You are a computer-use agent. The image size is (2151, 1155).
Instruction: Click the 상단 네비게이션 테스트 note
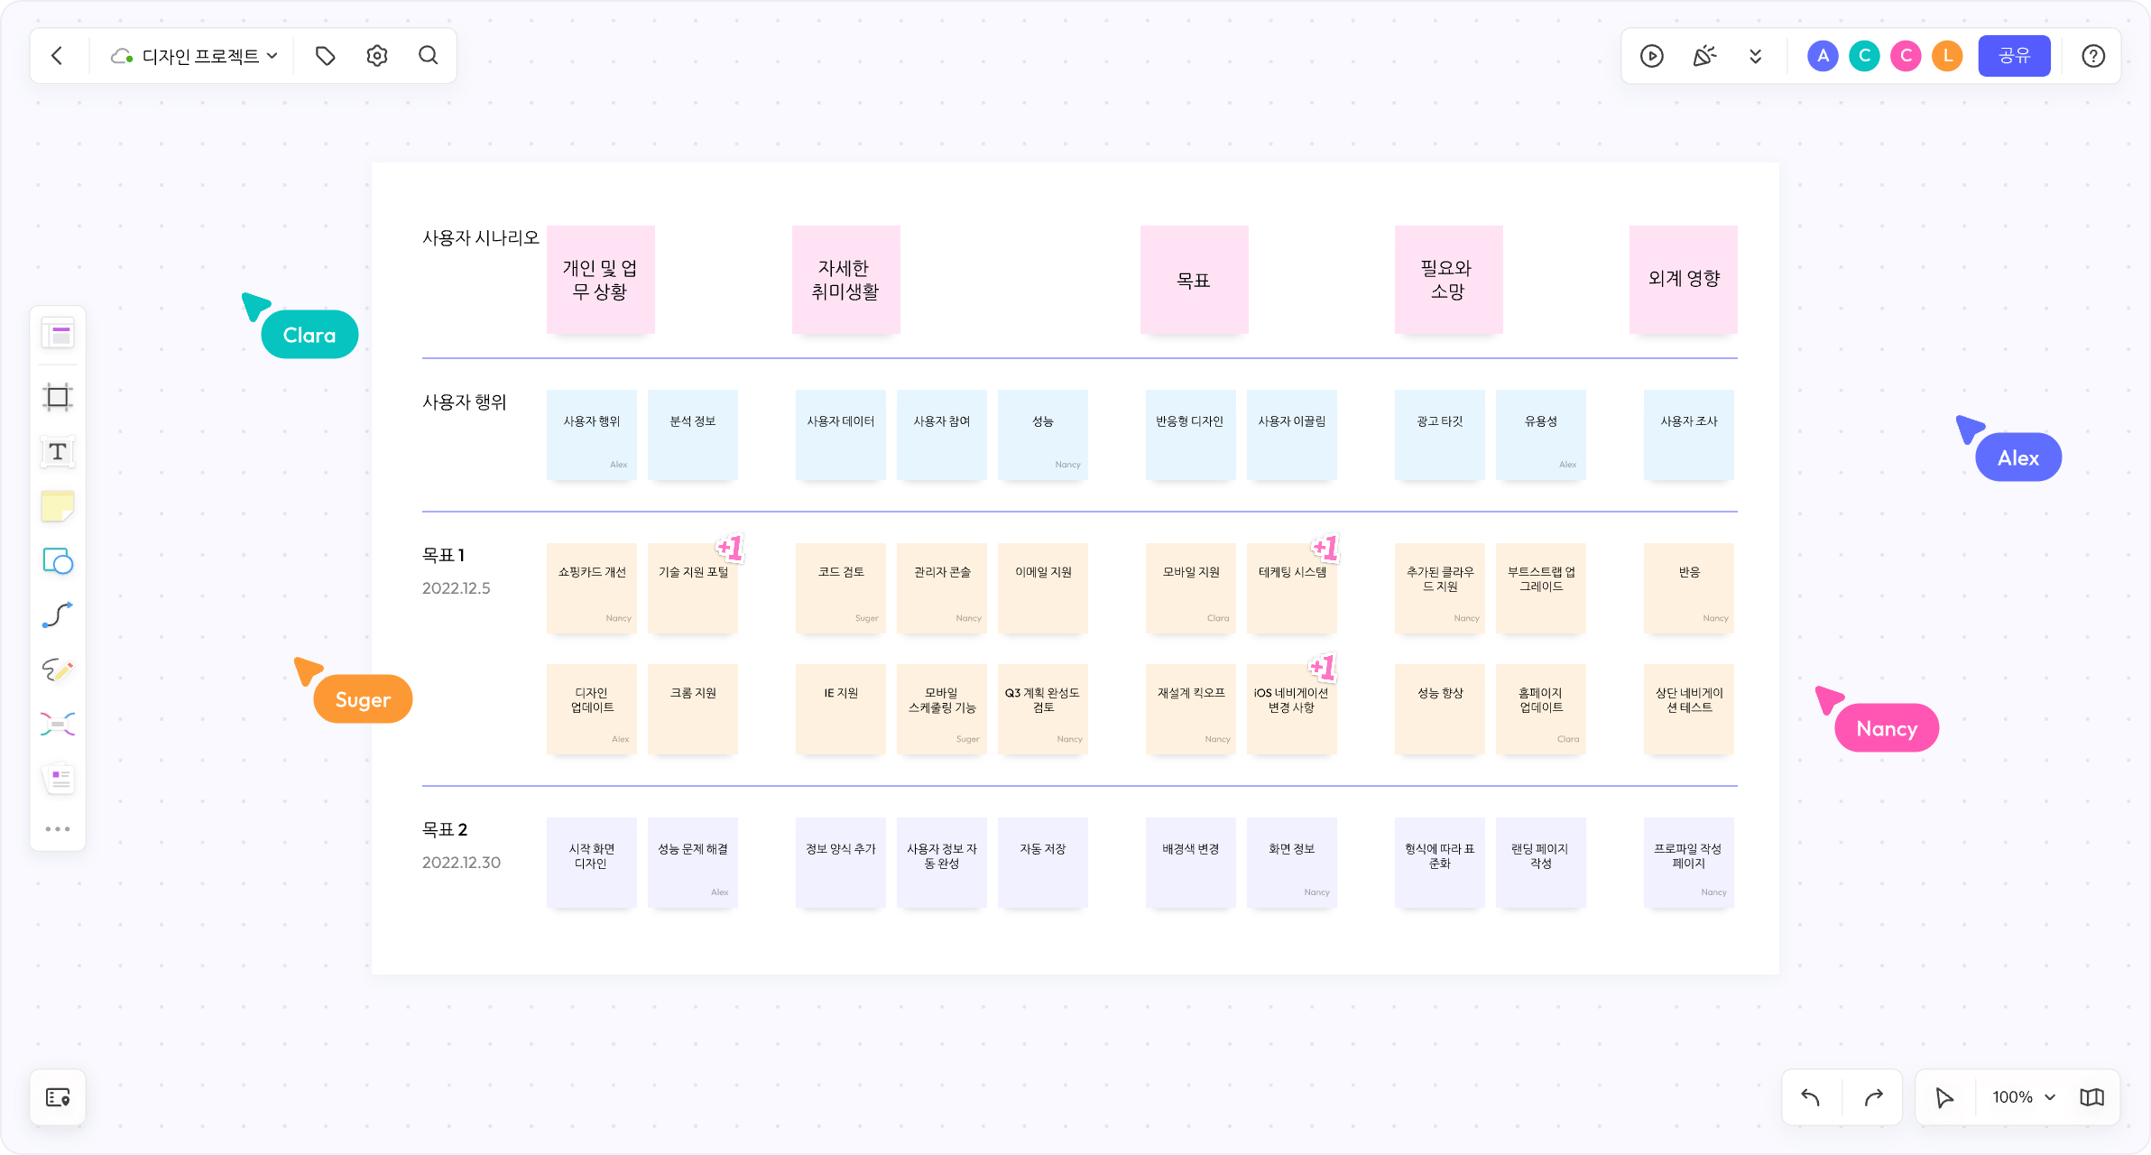pos(1688,709)
